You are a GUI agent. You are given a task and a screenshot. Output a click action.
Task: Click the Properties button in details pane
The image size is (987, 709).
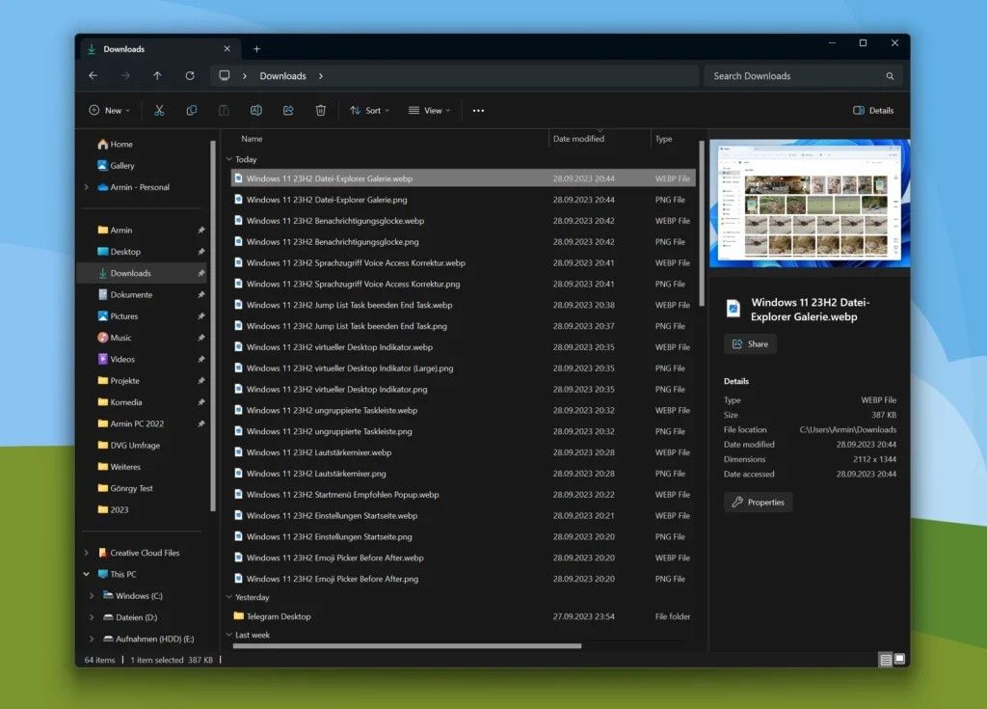(758, 503)
